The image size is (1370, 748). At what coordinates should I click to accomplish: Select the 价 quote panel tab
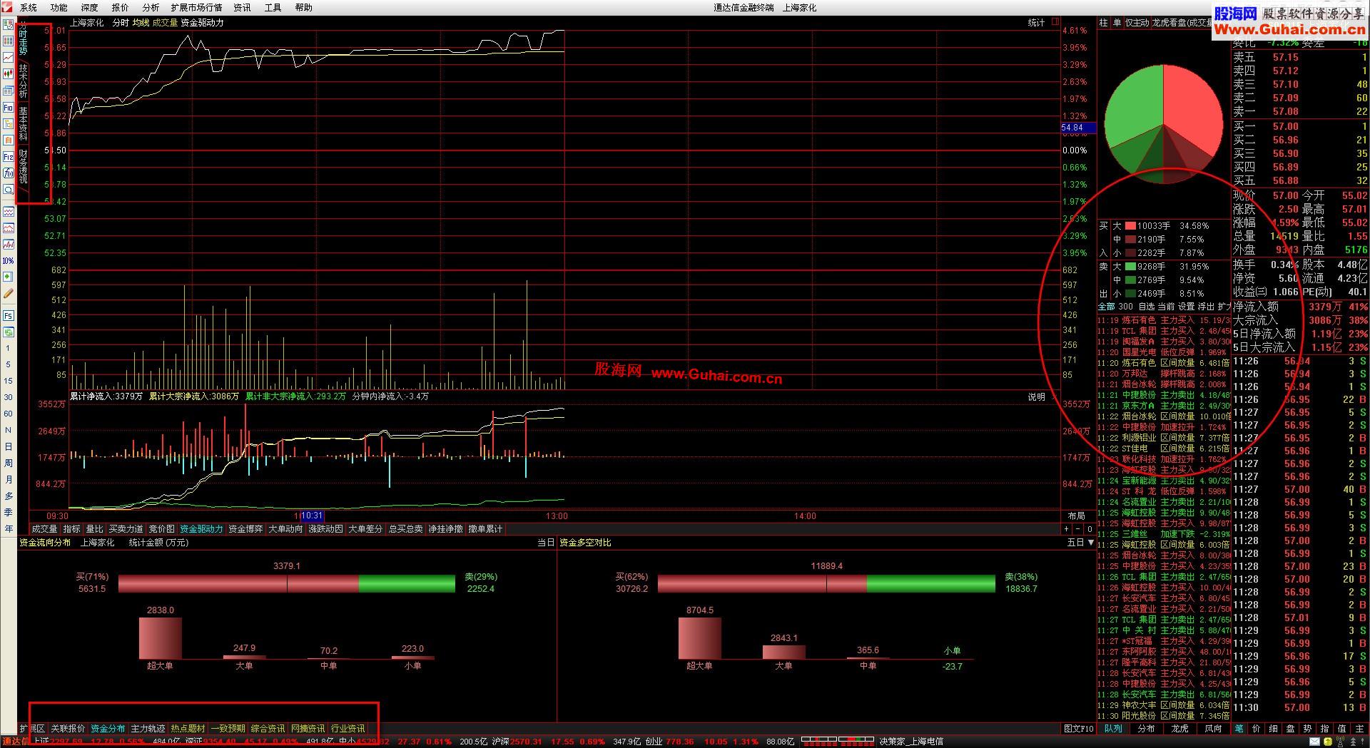click(1257, 729)
